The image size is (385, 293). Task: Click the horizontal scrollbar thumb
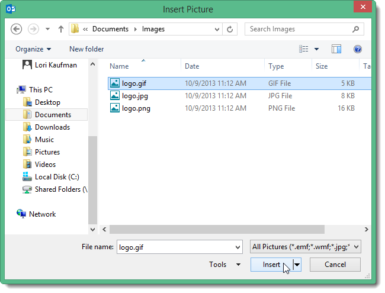pos(217,230)
